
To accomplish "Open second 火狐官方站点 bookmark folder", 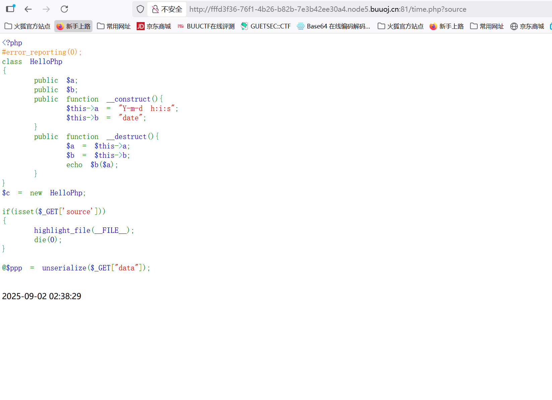I will [401, 26].
